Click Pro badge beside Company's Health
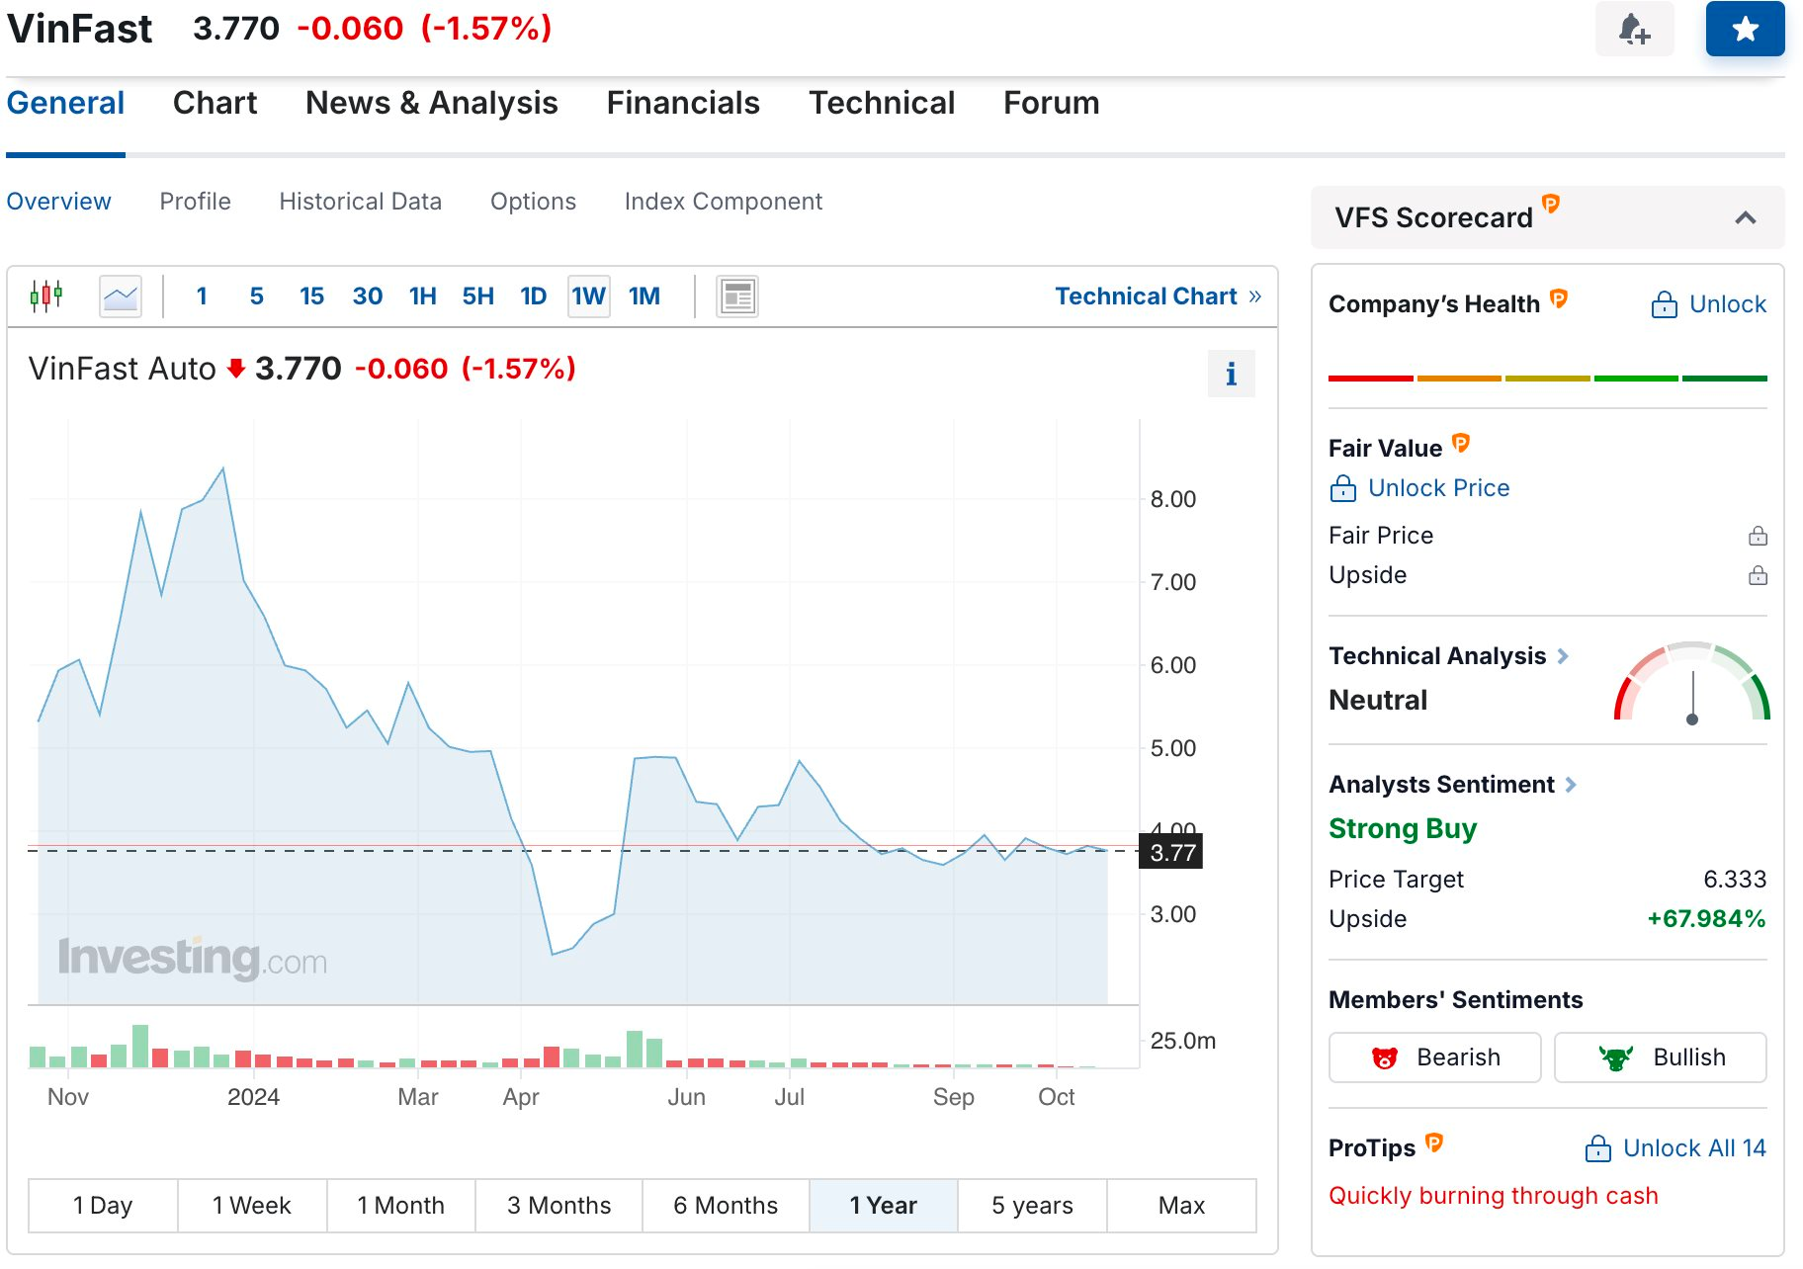 pyautogui.click(x=1559, y=298)
